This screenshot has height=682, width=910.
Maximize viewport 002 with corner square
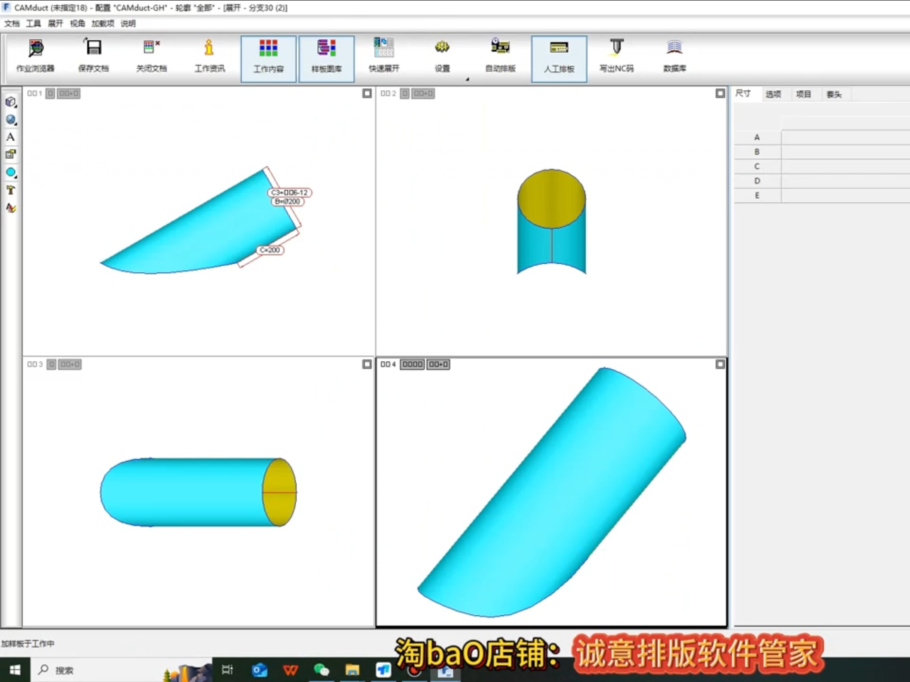point(720,93)
